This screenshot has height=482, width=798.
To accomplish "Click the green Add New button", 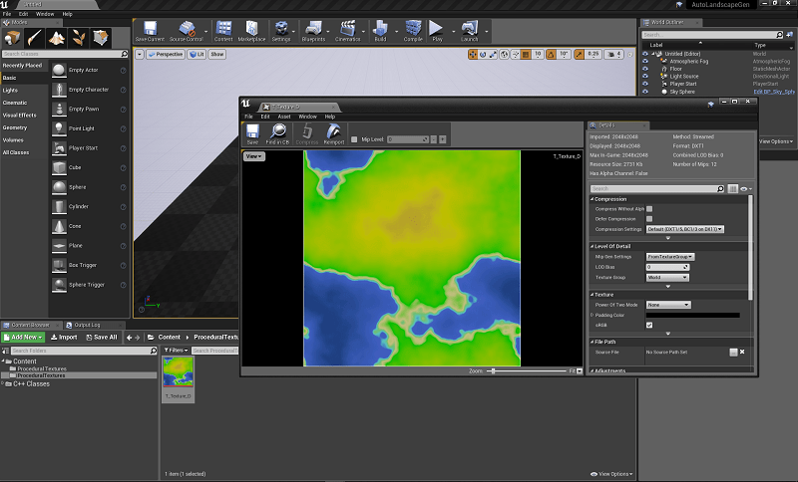I will [23, 338].
